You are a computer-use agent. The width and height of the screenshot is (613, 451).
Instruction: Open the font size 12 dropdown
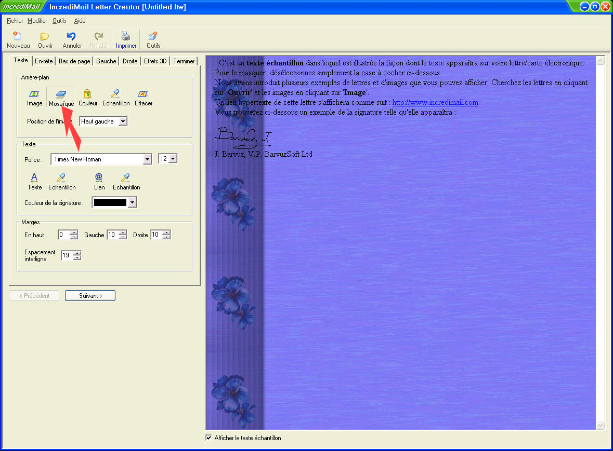tap(173, 159)
